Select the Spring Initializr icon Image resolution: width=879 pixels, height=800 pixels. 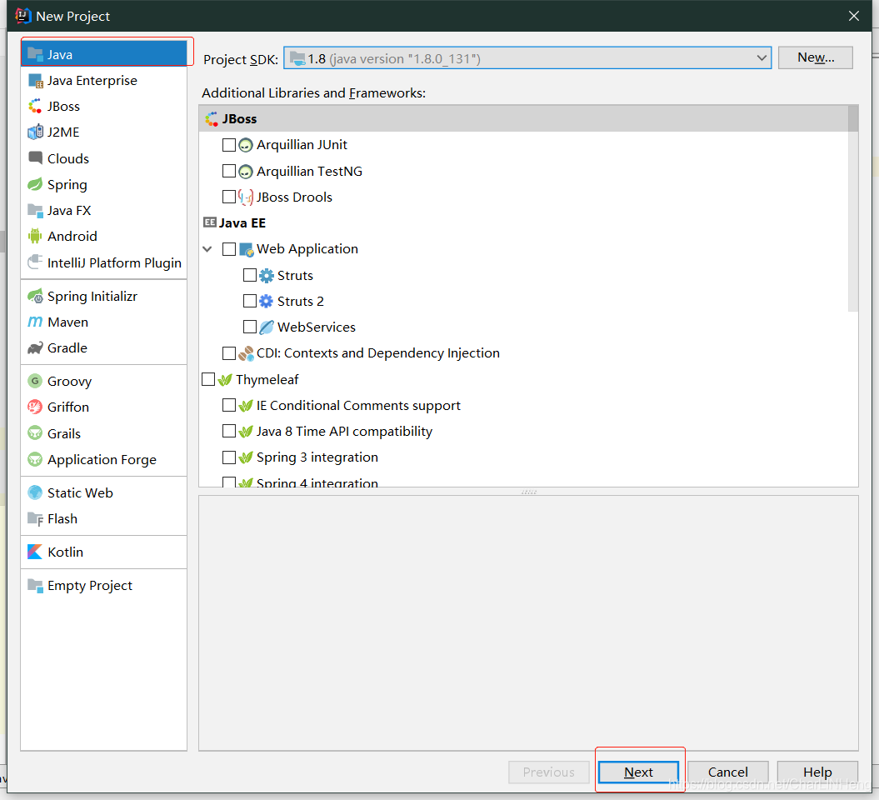click(35, 296)
